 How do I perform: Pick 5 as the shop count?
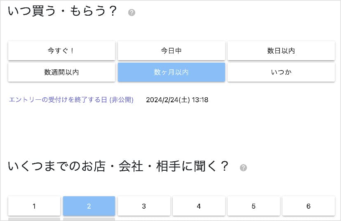254,206
